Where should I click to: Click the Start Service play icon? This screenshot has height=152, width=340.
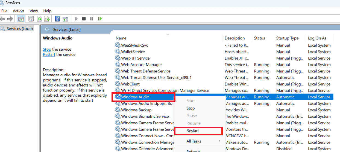(77, 19)
